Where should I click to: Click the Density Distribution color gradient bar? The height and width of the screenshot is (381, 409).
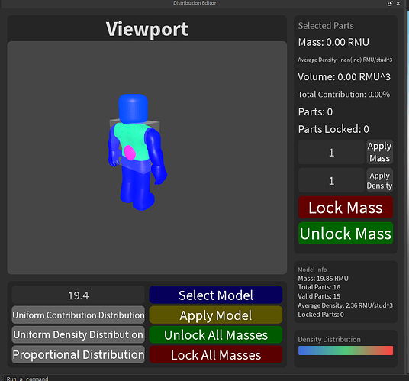coord(346,350)
